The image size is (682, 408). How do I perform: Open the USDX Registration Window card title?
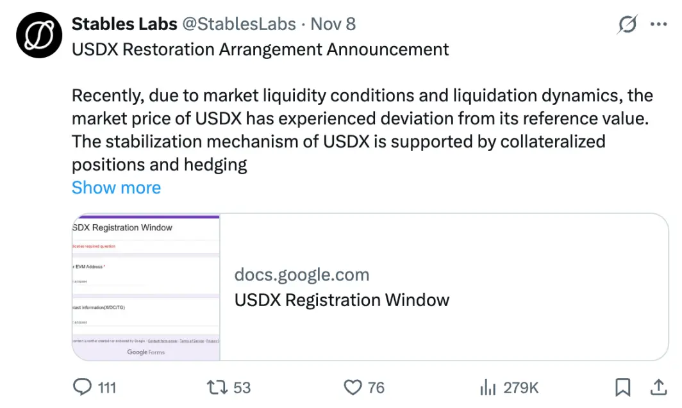coord(342,300)
